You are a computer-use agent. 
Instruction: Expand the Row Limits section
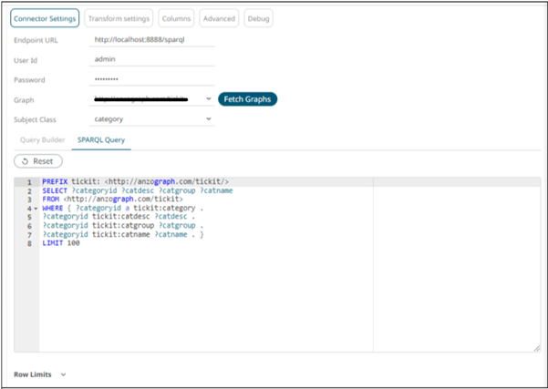pyautogui.click(x=63, y=374)
